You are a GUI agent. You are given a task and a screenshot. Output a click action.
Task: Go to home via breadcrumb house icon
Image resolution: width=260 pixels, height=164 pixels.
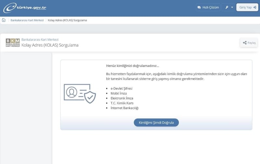coord(4,20)
